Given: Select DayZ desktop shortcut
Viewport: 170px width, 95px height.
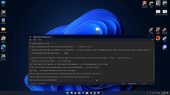Looking at the screenshot, I should [x=165, y=3].
